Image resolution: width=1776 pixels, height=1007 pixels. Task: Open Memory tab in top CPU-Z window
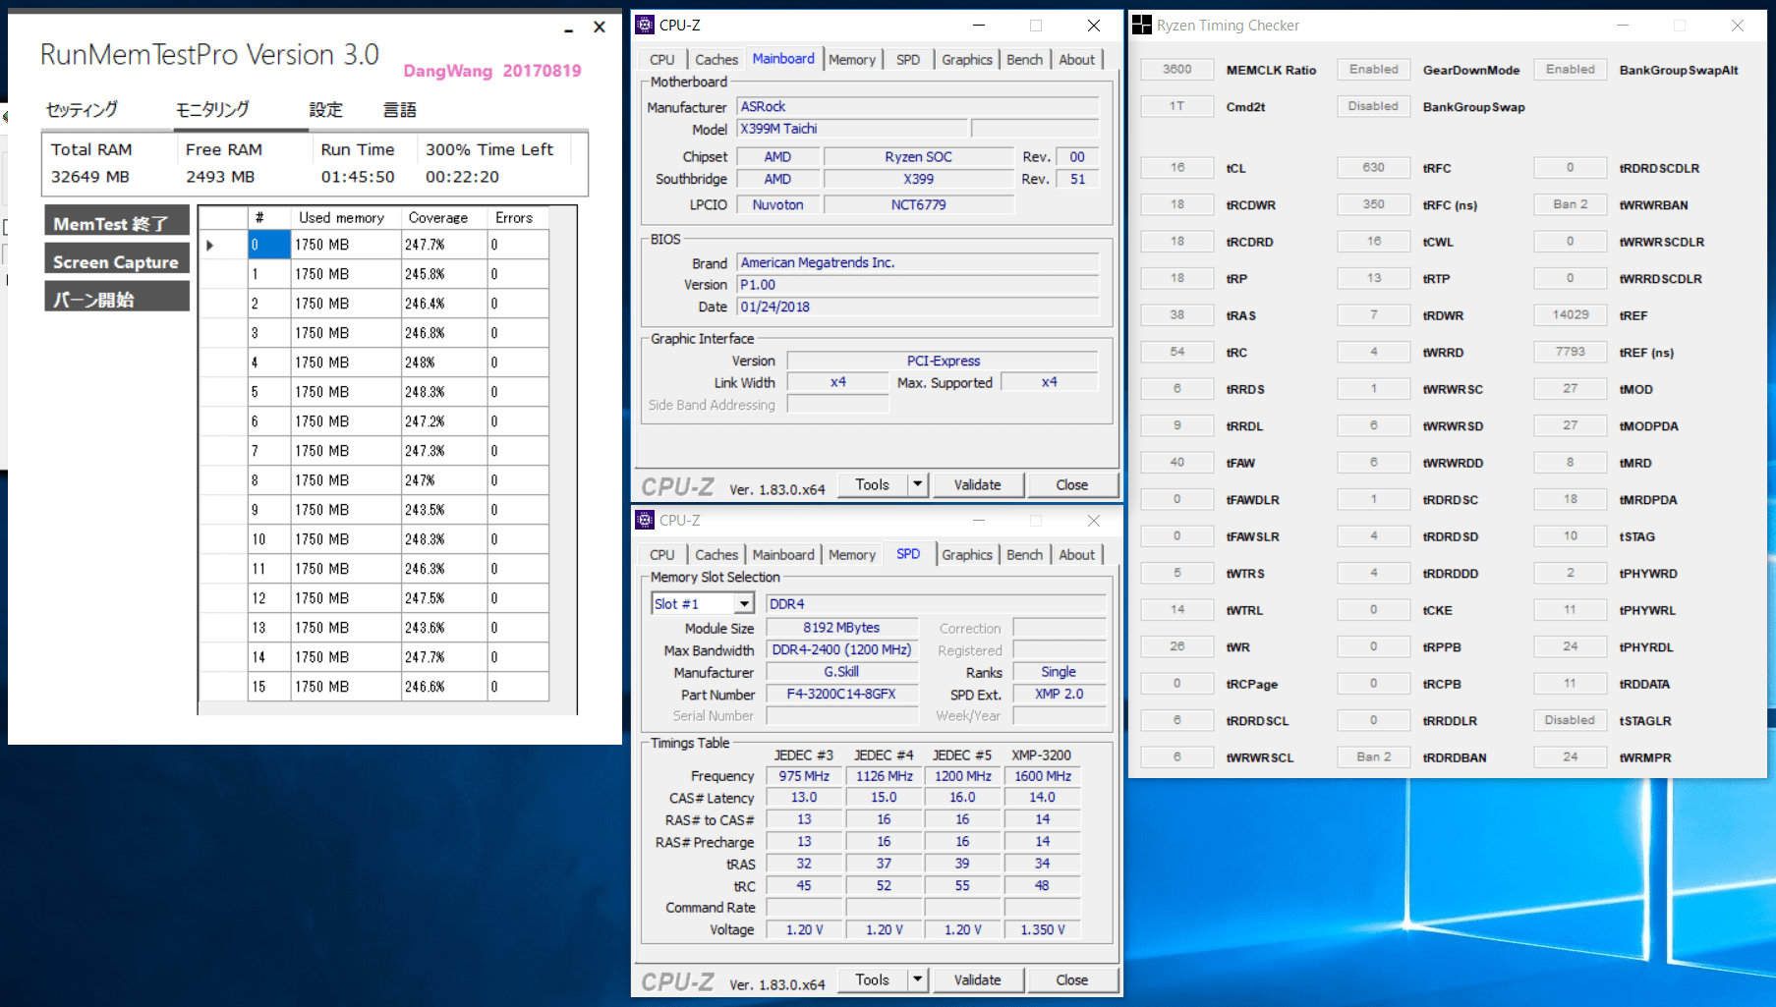pyautogui.click(x=852, y=60)
